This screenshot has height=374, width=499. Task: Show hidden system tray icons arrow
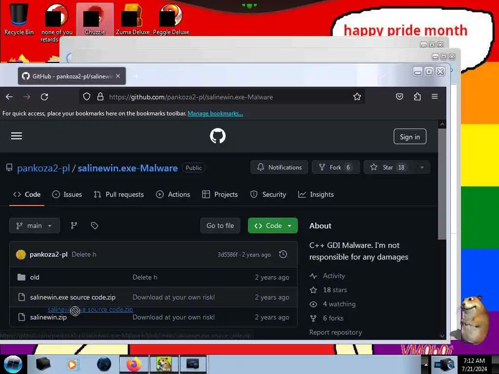pyautogui.click(x=426, y=364)
